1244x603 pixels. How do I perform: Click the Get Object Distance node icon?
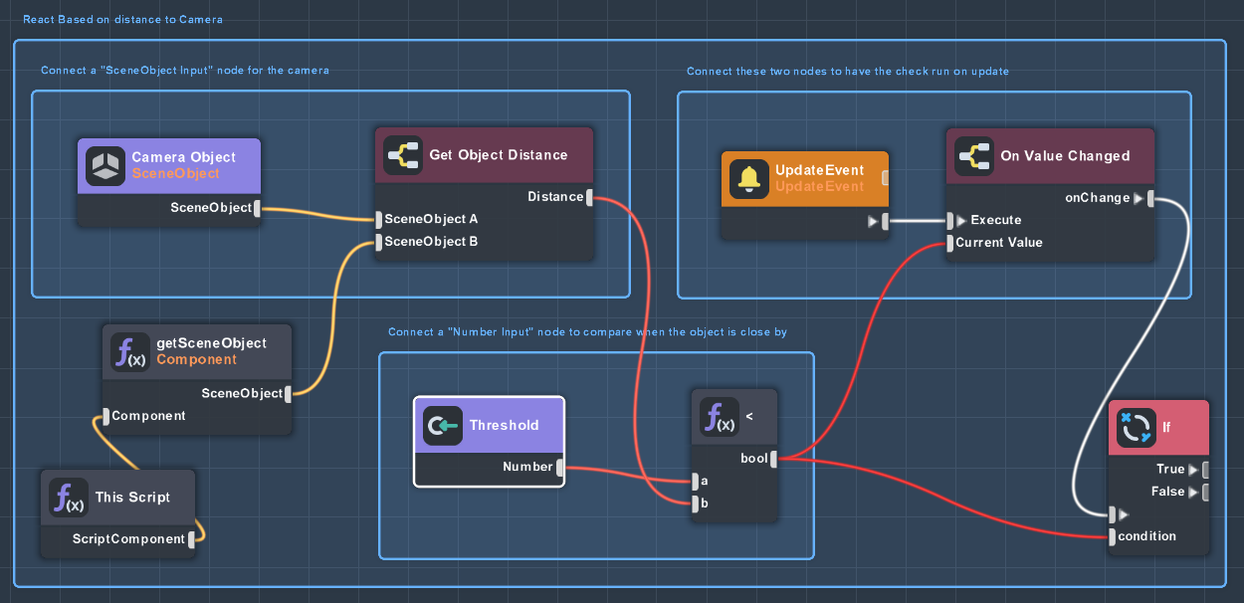403,156
